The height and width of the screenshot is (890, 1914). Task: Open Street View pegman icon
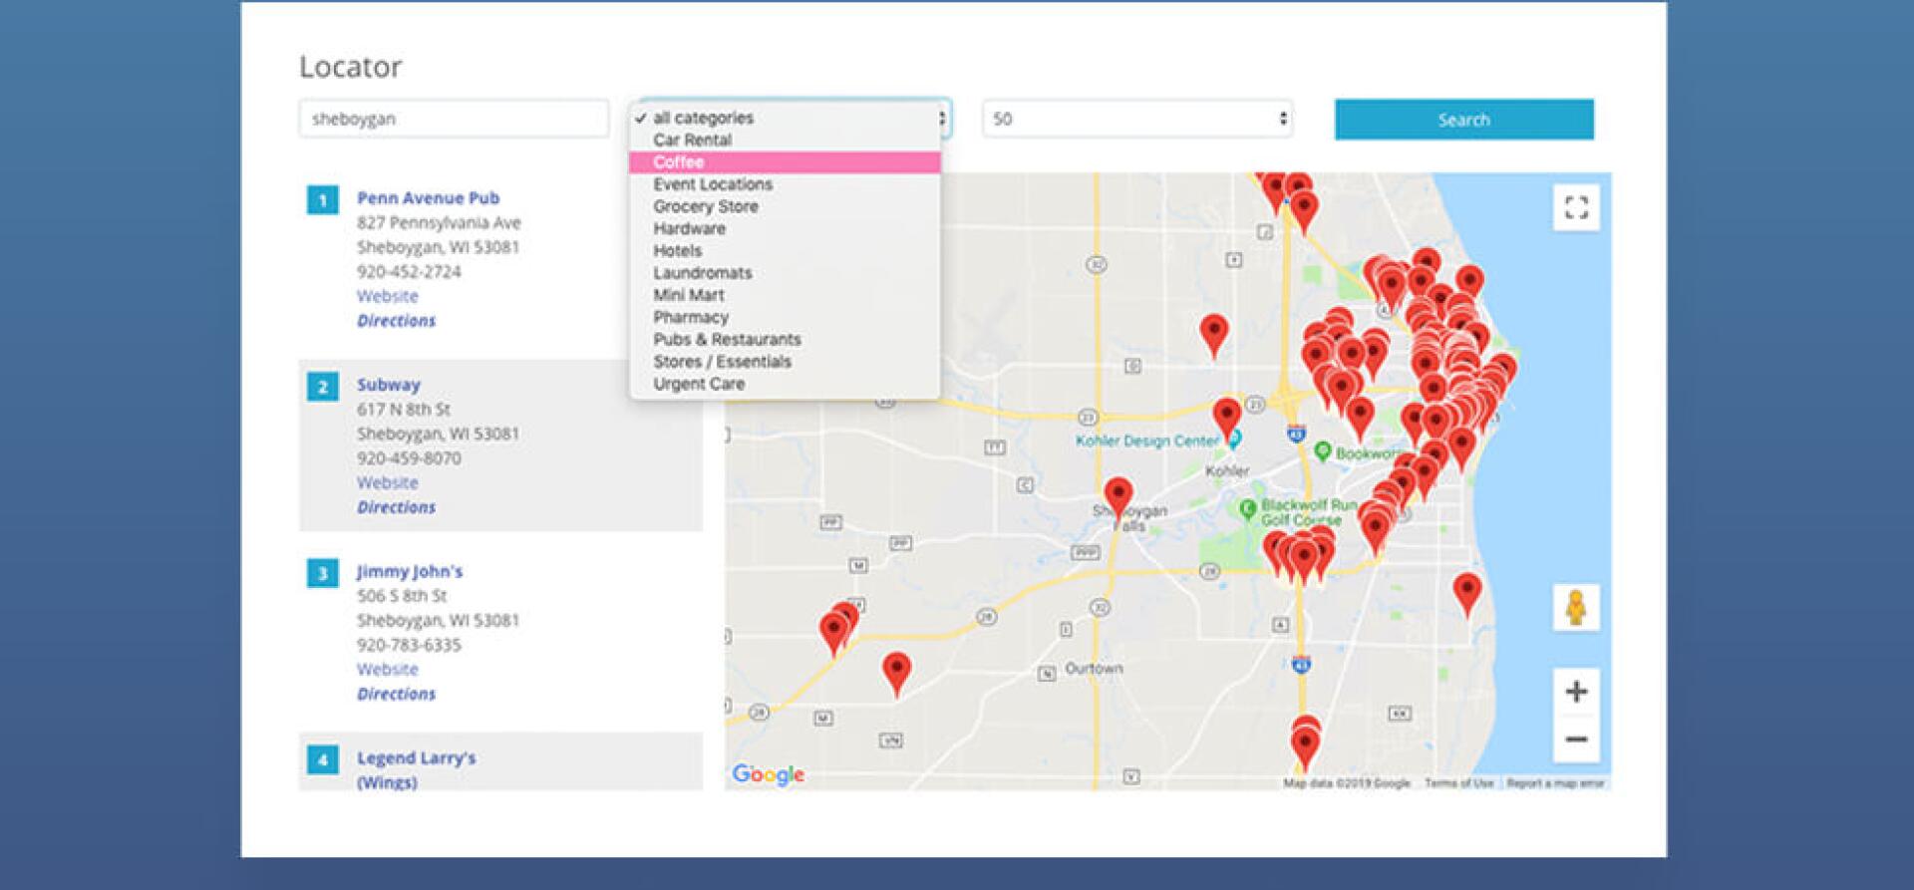coord(1576,607)
